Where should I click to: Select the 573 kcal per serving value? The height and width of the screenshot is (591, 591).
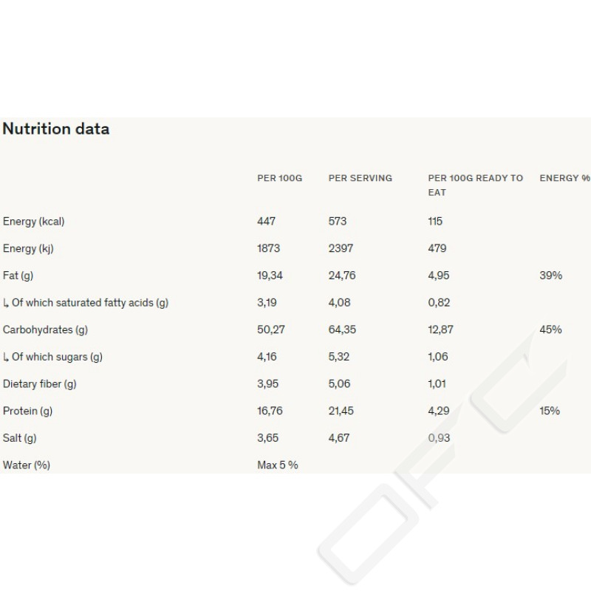click(x=338, y=221)
